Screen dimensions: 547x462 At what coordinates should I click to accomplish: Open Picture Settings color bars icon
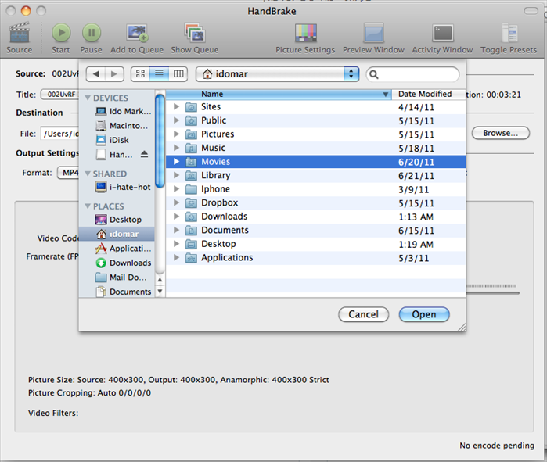pyautogui.click(x=306, y=33)
